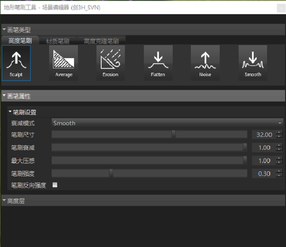Viewport: 286px width, 247px height.
Task: Activate the Noise brush tool
Action: pos(205,63)
